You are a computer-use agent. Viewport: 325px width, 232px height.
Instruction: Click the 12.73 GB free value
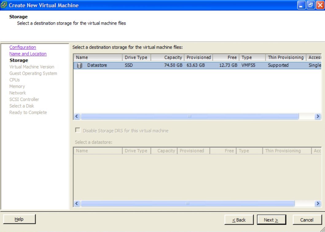click(228, 65)
